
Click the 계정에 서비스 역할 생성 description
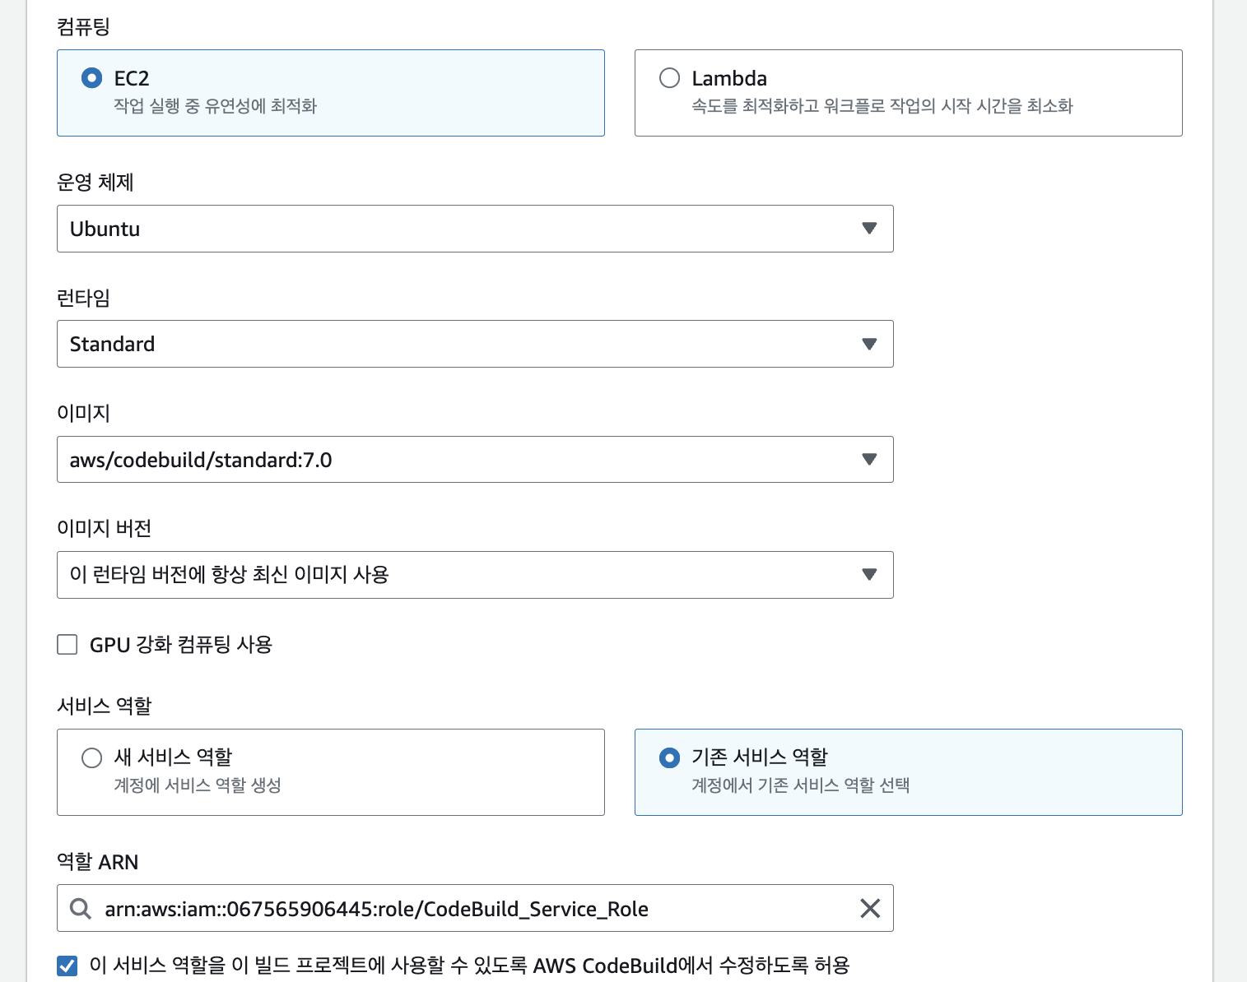[198, 785]
